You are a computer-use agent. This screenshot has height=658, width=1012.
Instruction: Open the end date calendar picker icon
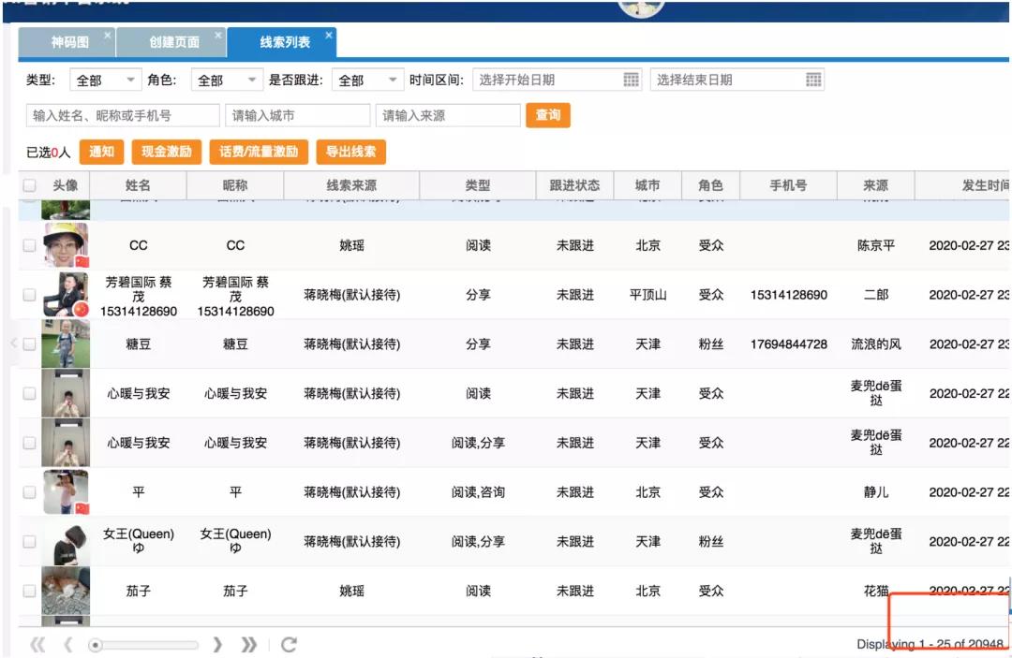point(811,80)
